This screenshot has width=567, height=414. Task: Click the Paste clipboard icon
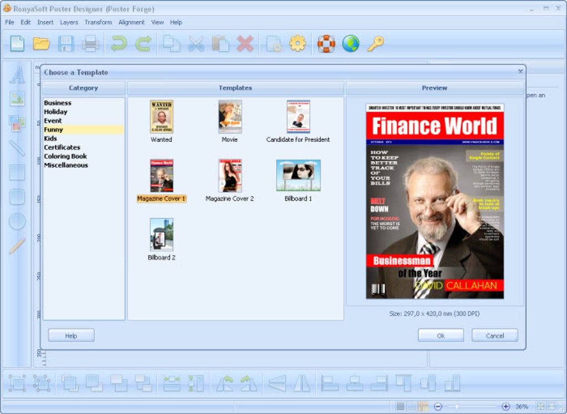coord(220,44)
